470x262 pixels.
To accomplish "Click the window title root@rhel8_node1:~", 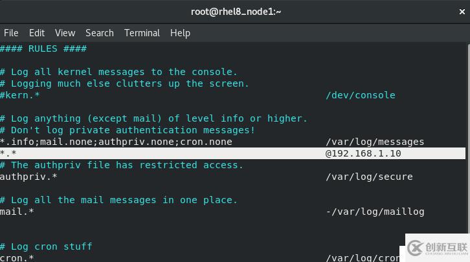I will point(236,12).
